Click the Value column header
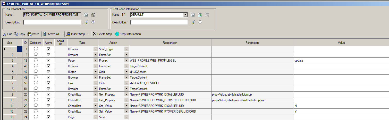 click(341, 43)
